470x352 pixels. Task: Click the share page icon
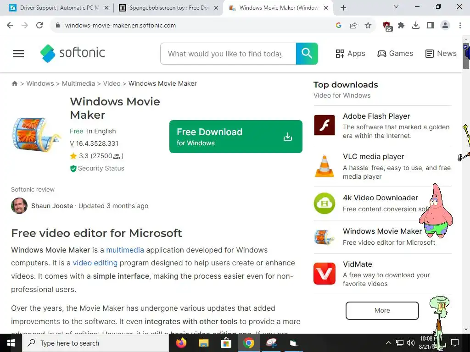(353, 26)
